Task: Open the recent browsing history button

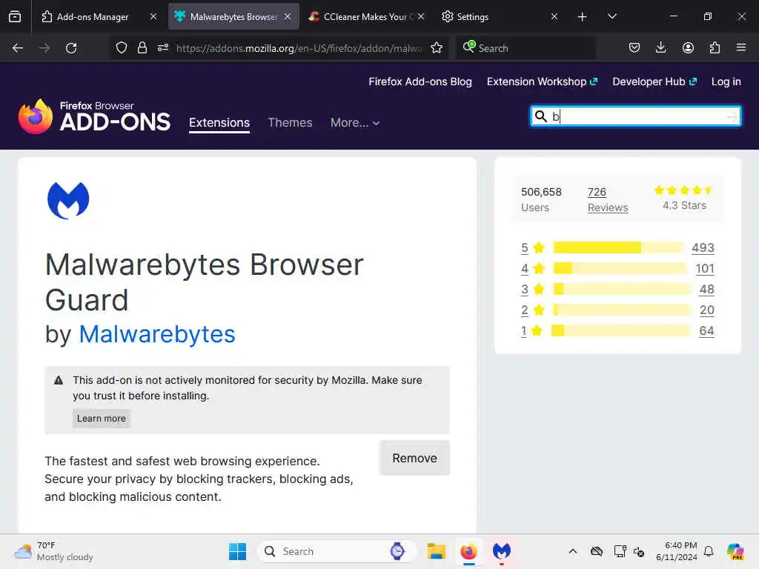Action: (15, 16)
